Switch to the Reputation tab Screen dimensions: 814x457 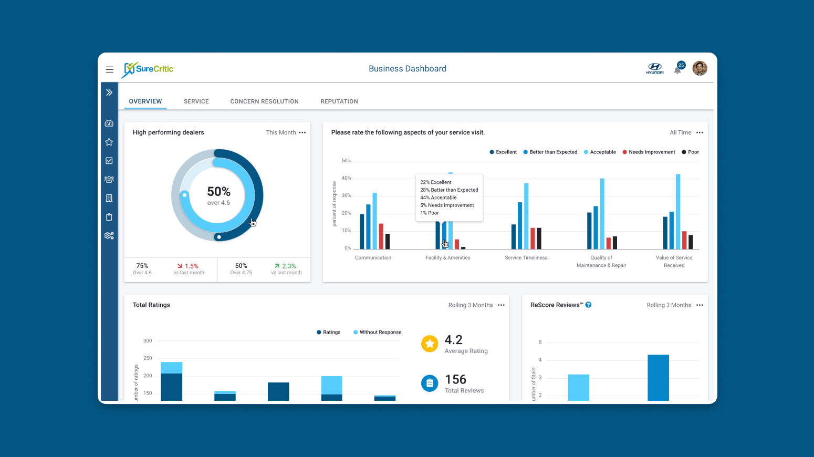[x=339, y=101]
